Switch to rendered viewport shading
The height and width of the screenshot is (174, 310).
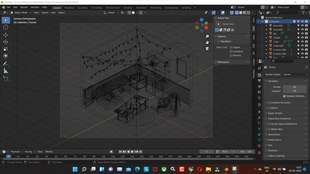[x=248, y=13]
